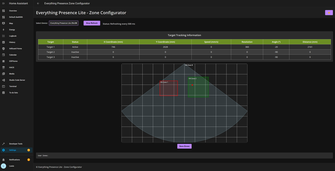Click the HA Zone 8 label
This screenshot has height=171, width=335.
tap(189, 65)
